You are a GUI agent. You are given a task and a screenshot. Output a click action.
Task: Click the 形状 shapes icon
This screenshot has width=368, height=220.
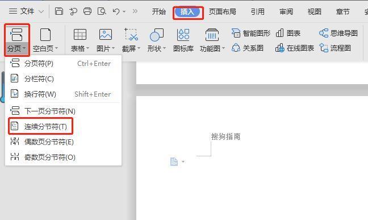[157, 35]
